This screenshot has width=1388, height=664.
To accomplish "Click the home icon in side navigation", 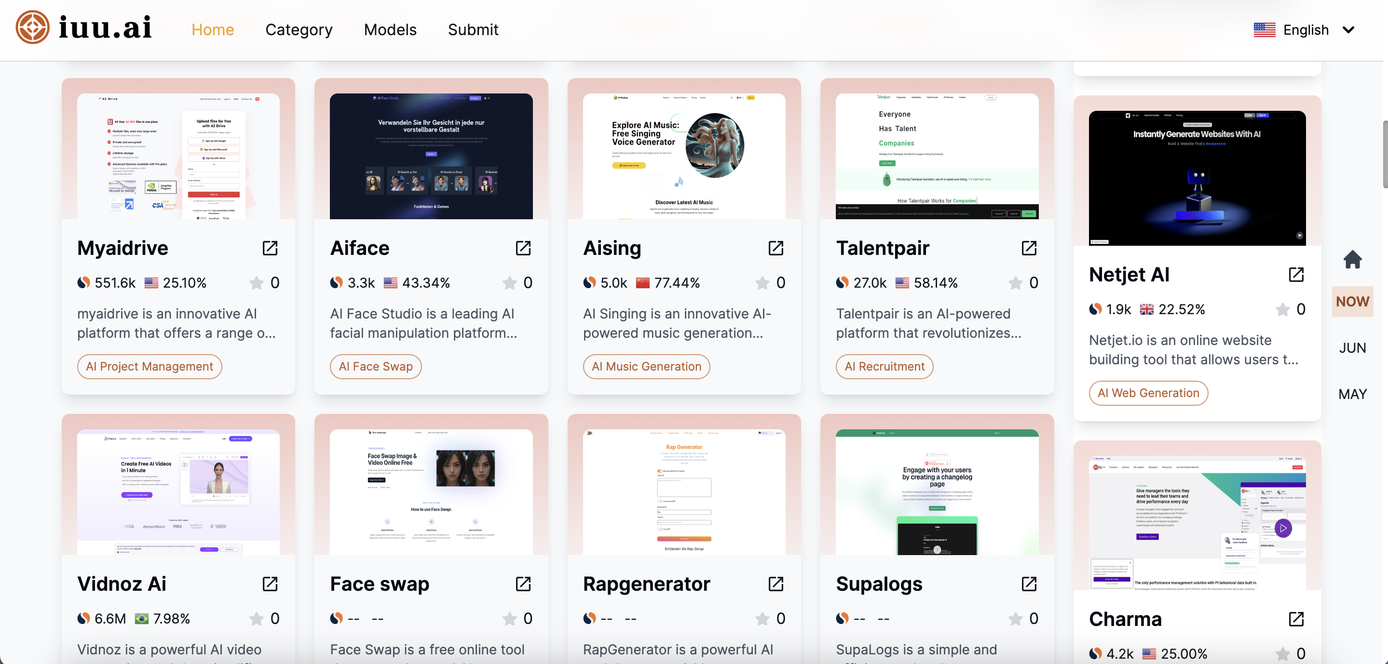I will [1352, 260].
